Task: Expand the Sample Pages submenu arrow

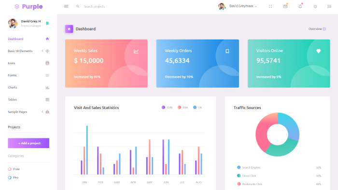Action: 42,112
